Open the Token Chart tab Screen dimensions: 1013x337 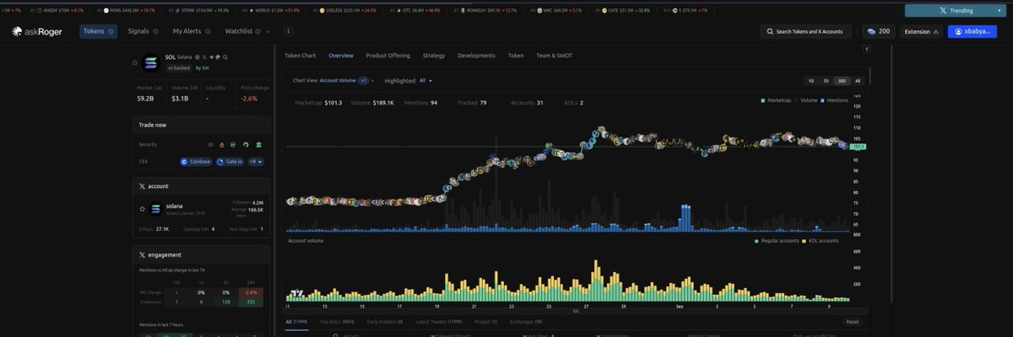[x=300, y=56]
